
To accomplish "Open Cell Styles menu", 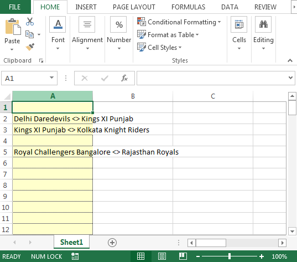I will 159,47.
